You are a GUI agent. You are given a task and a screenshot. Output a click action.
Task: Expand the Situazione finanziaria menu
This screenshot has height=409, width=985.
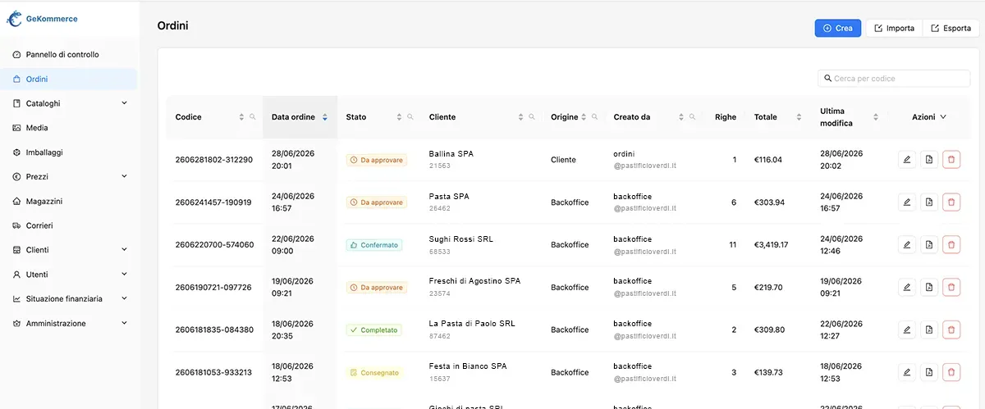coord(124,299)
